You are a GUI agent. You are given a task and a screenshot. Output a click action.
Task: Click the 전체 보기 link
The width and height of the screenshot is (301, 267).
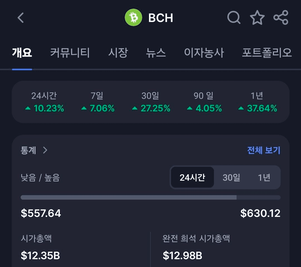(x=264, y=150)
